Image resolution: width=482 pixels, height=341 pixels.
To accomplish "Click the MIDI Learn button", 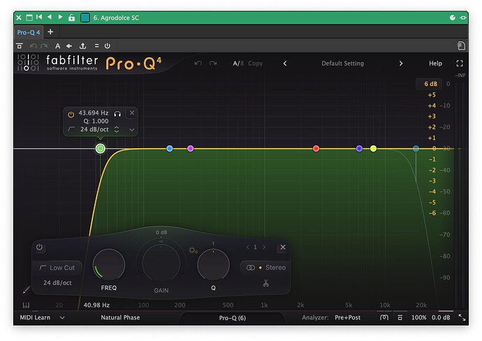I will (x=35, y=317).
